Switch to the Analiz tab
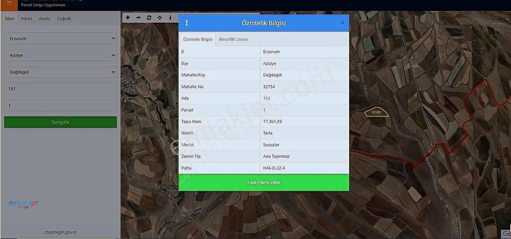The image size is (511, 239). pos(44,18)
